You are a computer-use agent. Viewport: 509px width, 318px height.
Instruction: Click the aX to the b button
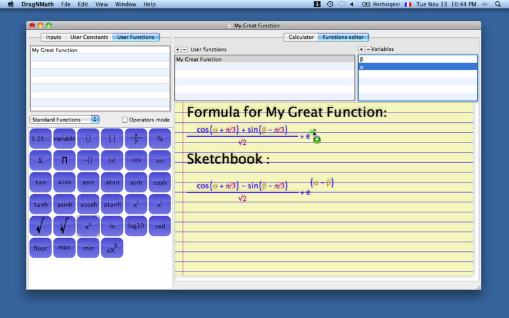[112, 248]
